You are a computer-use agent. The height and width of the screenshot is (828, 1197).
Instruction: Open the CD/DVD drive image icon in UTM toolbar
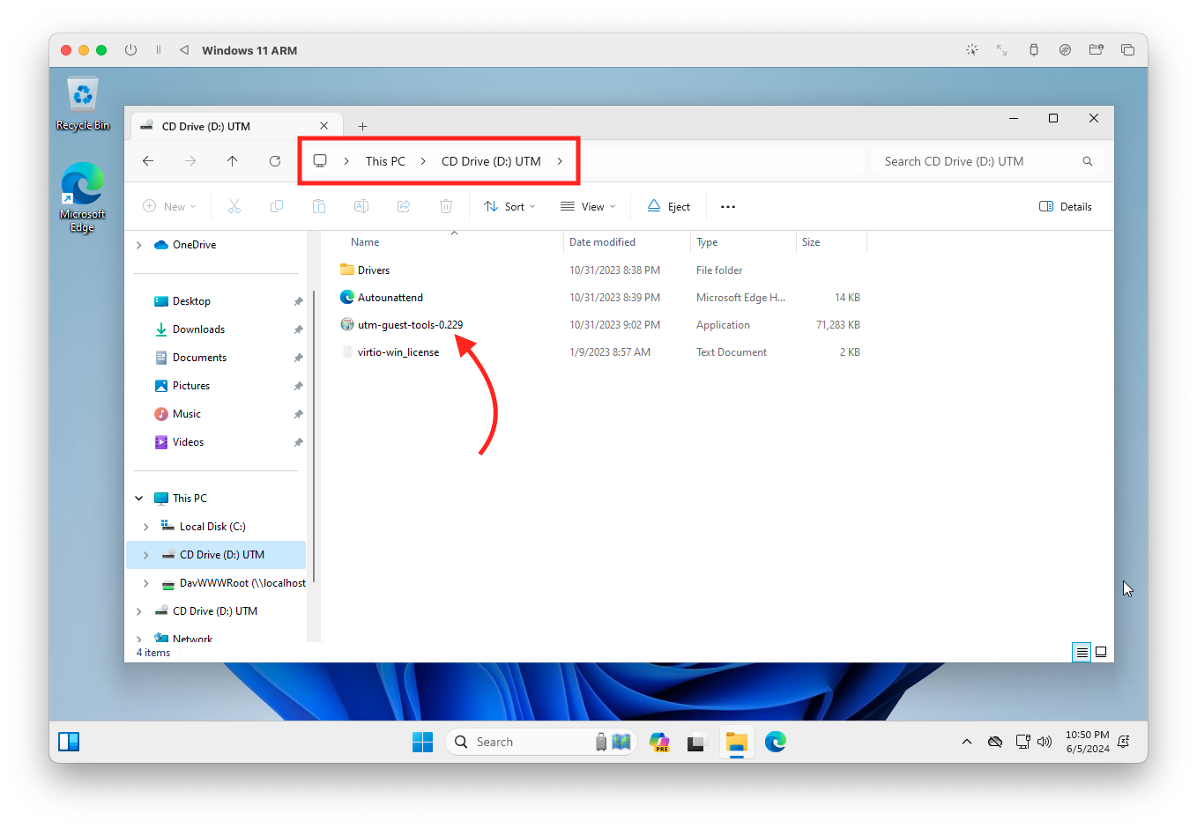[1065, 50]
